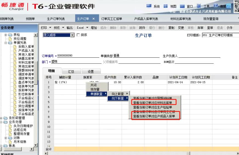This screenshot has height=155, width=239.
Task: Click the grid horizontal scroll-left arrow
Action: (46, 153)
